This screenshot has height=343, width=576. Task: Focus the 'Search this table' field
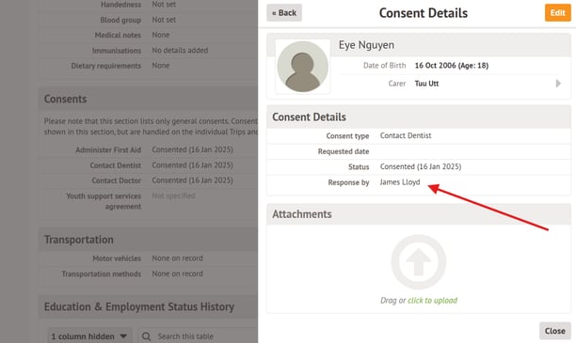(x=199, y=336)
